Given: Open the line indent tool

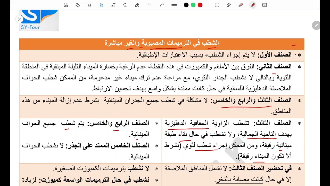Looking at the screenshot, I should 125,5.
